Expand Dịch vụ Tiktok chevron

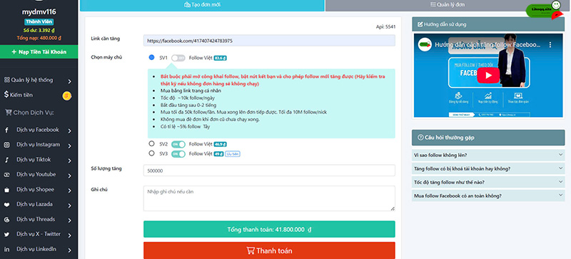coord(69,161)
